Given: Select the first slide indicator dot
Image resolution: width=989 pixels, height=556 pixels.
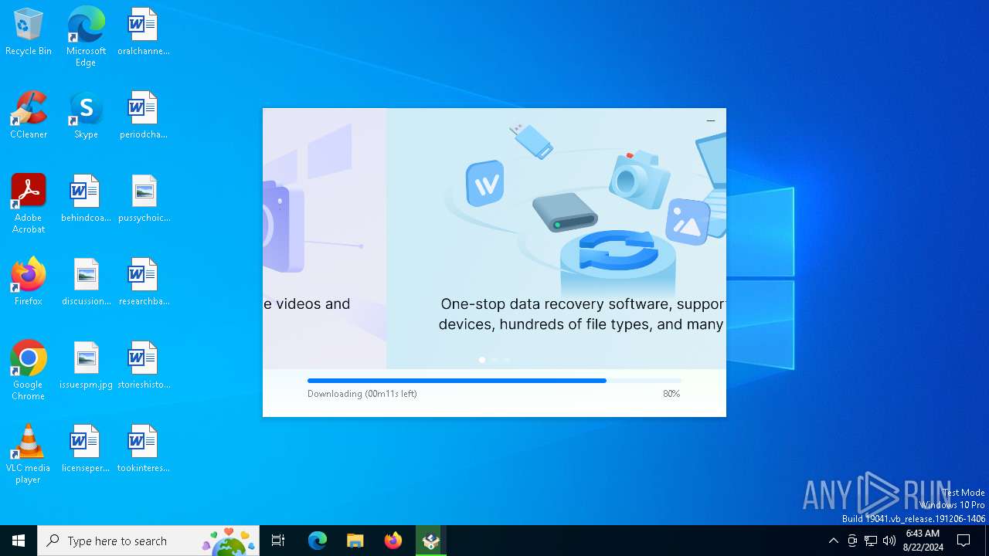Looking at the screenshot, I should [482, 360].
